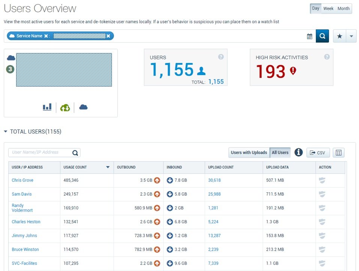Switch to the Month time range

click(344, 9)
